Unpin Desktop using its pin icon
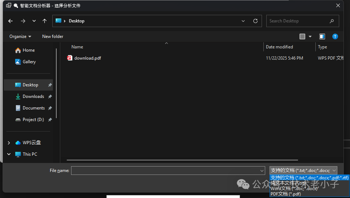Image resolution: width=350 pixels, height=198 pixels. (x=50, y=85)
